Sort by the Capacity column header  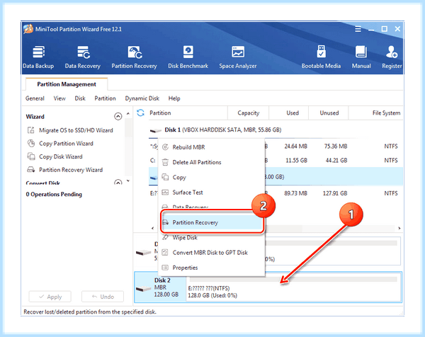point(249,113)
